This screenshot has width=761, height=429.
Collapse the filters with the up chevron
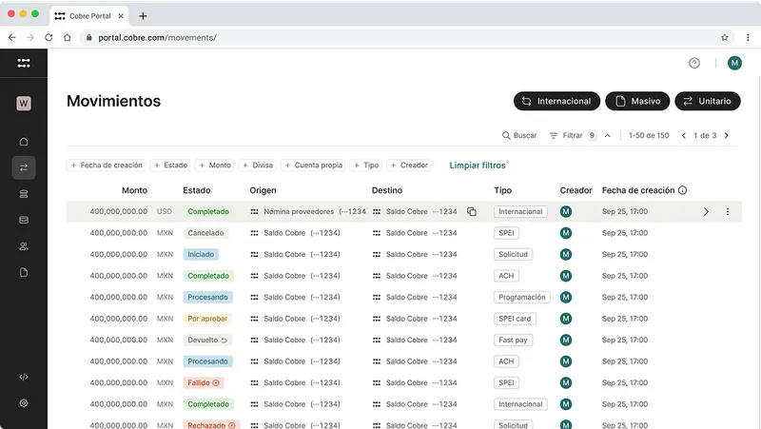click(x=608, y=135)
